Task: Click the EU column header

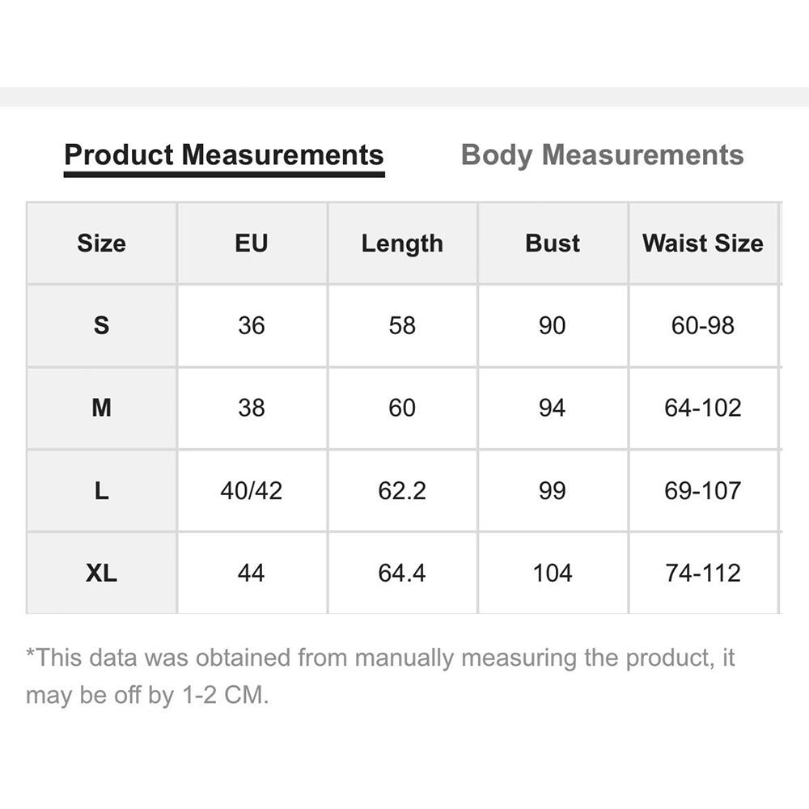Action: tap(252, 244)
